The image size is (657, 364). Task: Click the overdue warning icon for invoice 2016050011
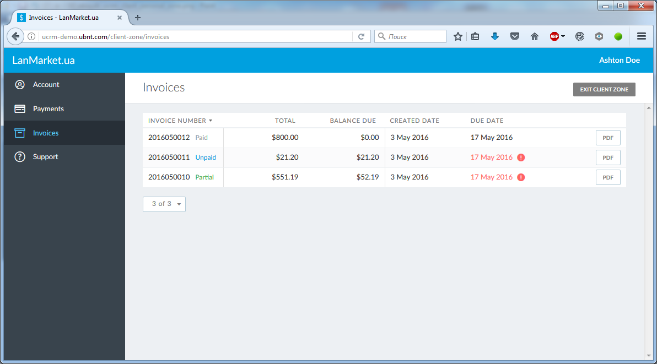521,157
